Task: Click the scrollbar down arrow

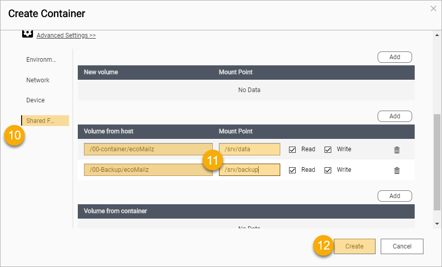Action: click(x=437, y=224)
